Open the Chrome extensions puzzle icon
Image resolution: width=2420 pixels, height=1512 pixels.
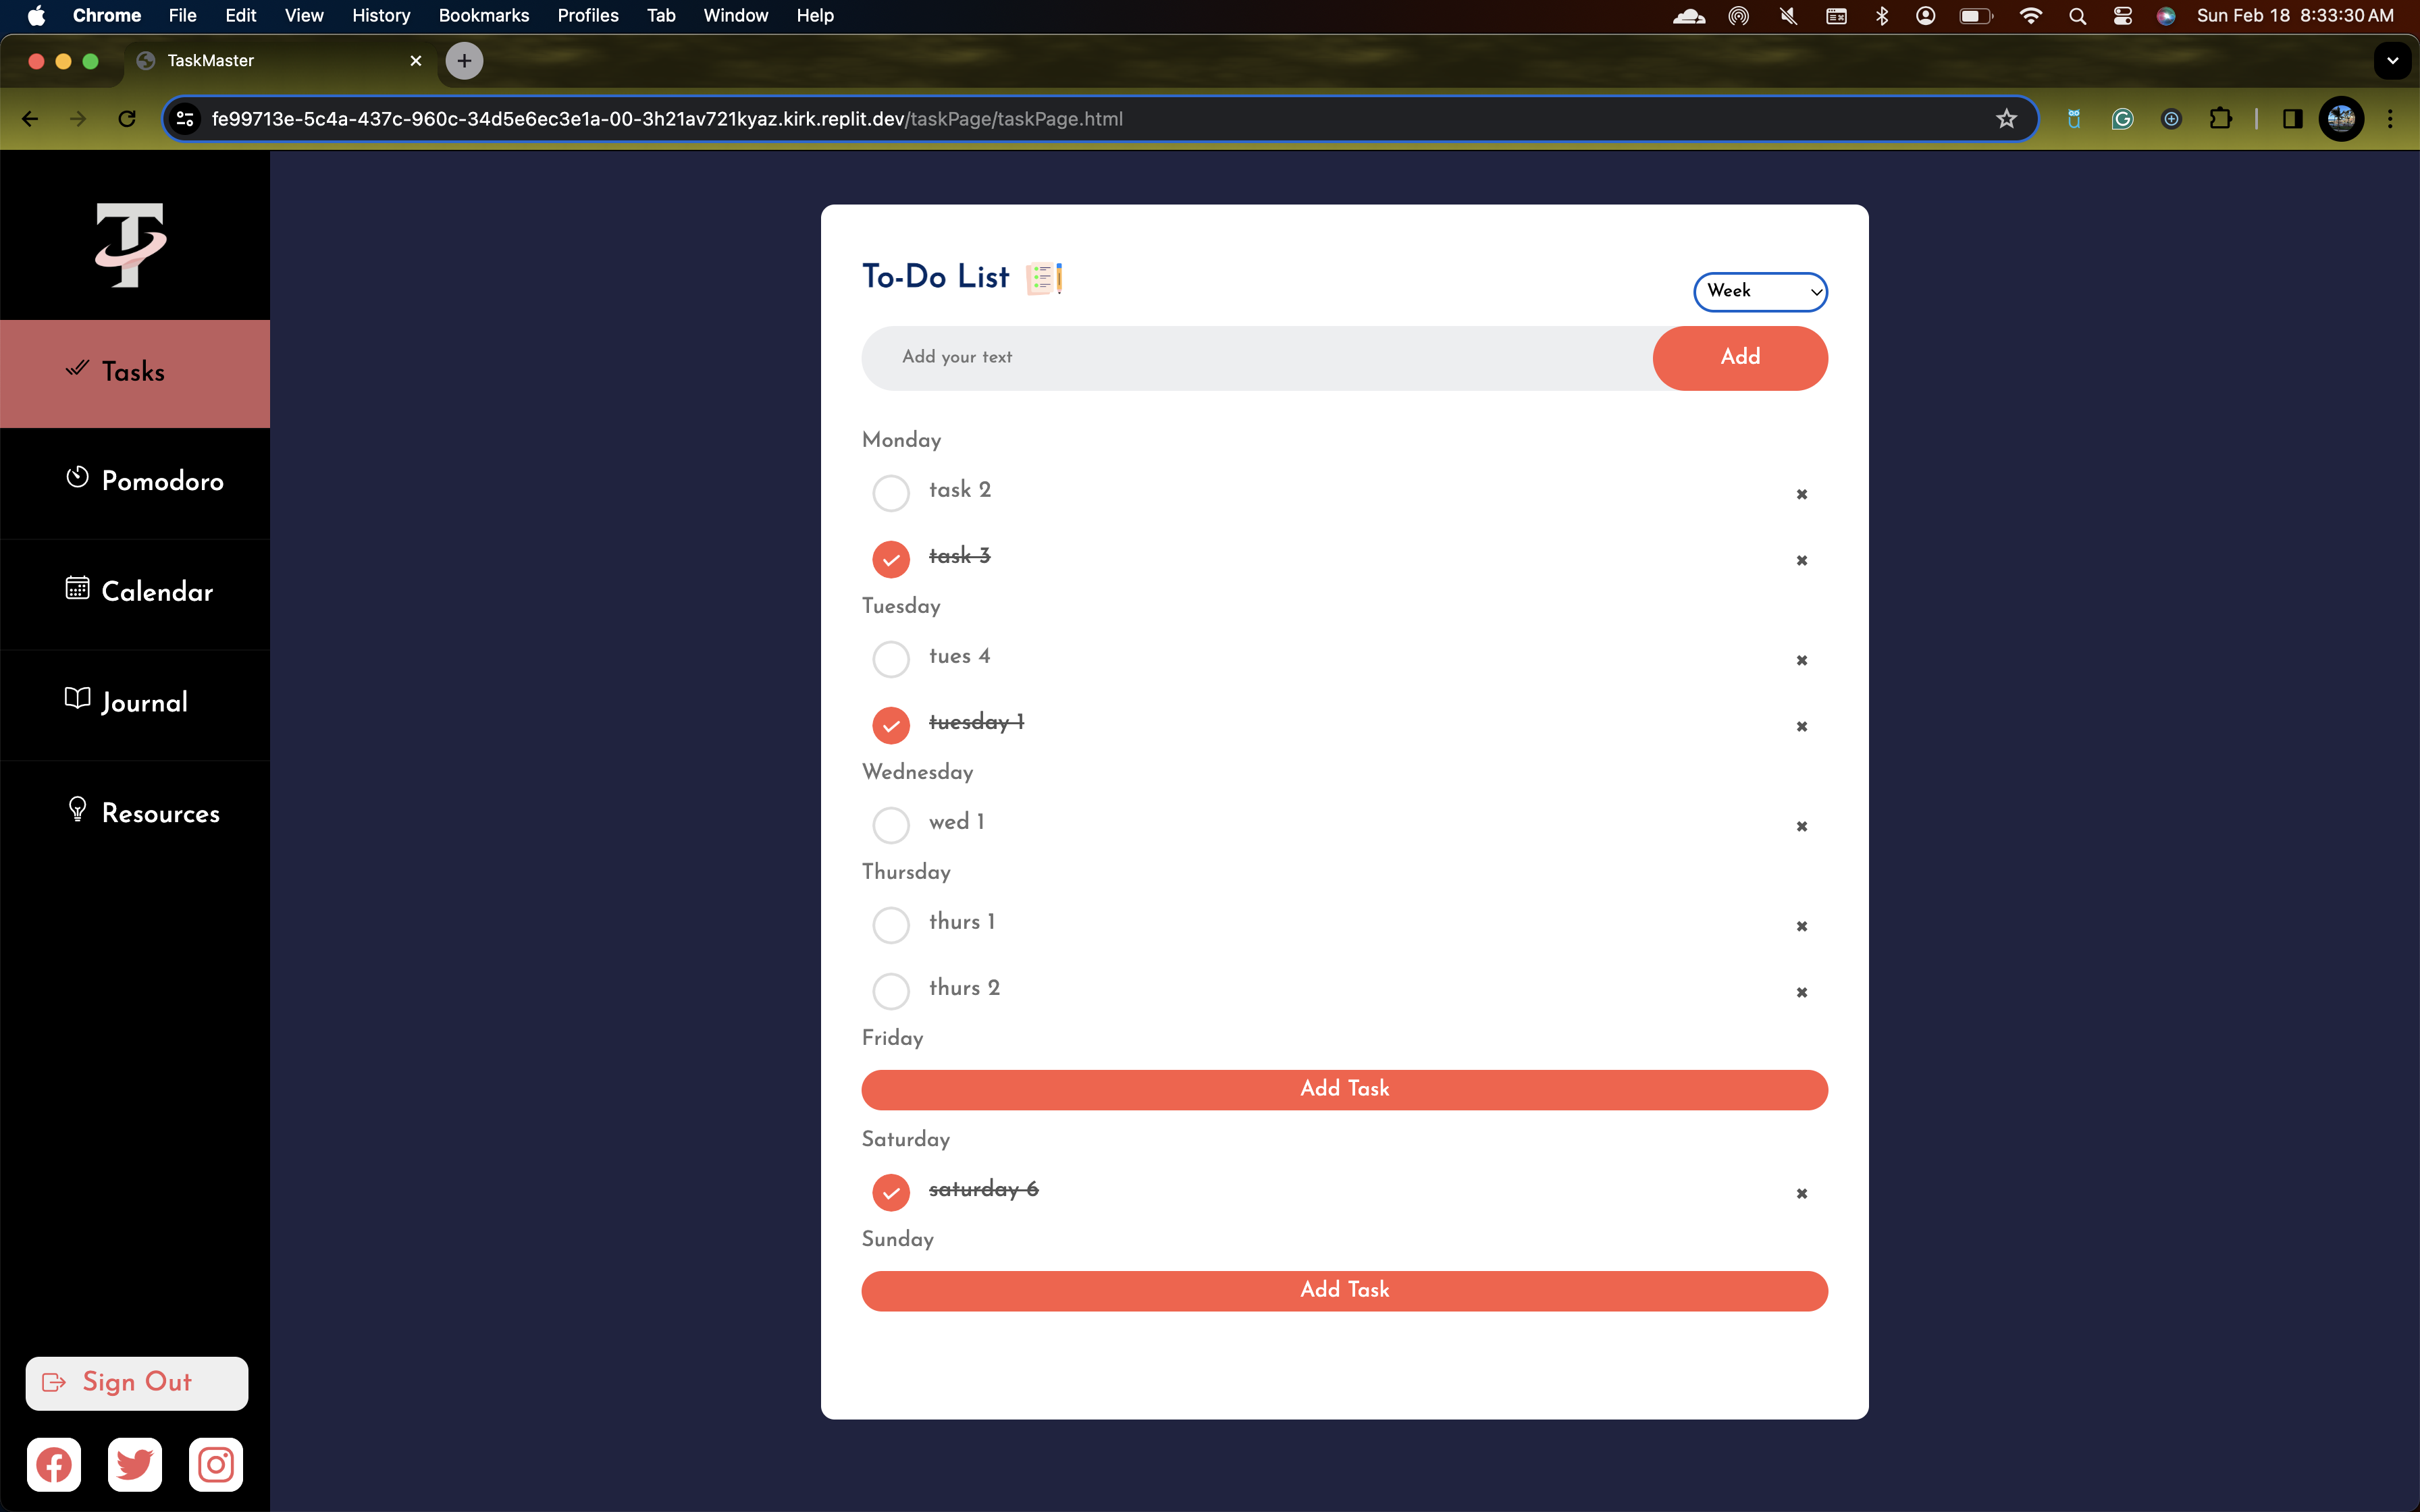coord(2220,119)
